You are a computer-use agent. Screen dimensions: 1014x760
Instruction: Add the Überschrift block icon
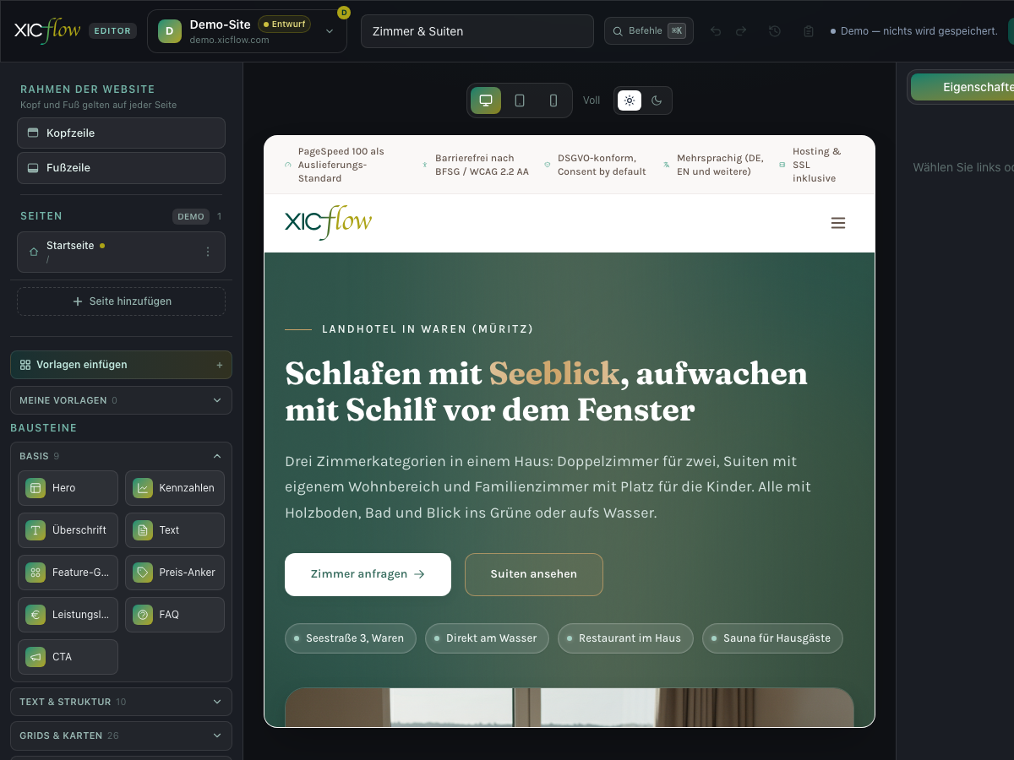[x=35, y=530]
